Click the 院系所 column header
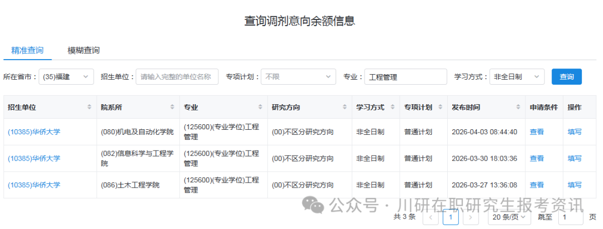This screenshot has width=603, height=229. [x=138, y=107]
